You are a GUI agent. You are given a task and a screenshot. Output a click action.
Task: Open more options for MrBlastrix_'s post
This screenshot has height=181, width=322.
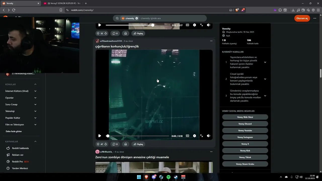211,152
